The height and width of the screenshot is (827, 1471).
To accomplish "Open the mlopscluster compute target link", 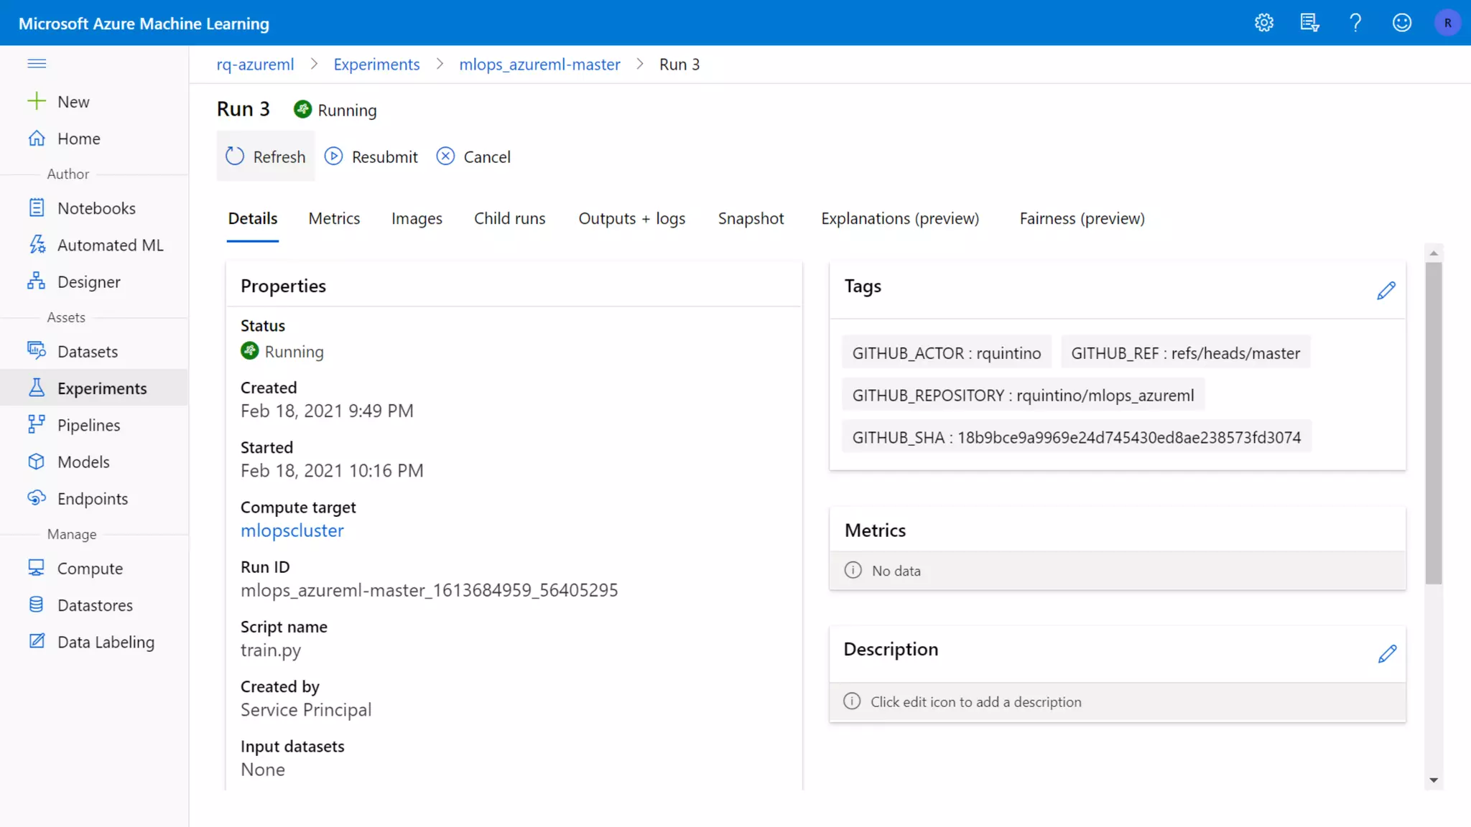I will (292, 531).
